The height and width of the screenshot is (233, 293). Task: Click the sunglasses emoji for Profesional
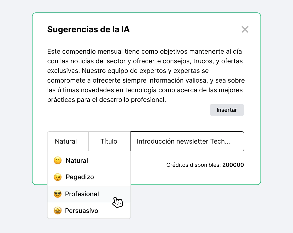[x=58, y=194]
